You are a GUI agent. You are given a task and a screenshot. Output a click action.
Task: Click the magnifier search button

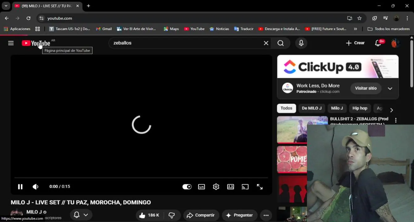[x=280, y=43]
